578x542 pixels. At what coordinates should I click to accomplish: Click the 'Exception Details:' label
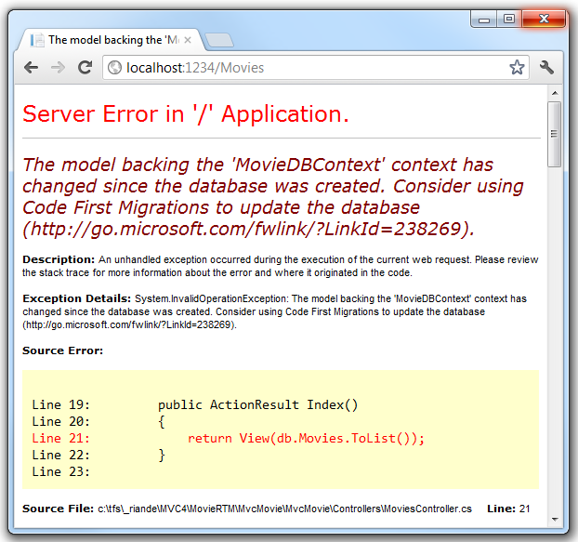click(77, 298)
